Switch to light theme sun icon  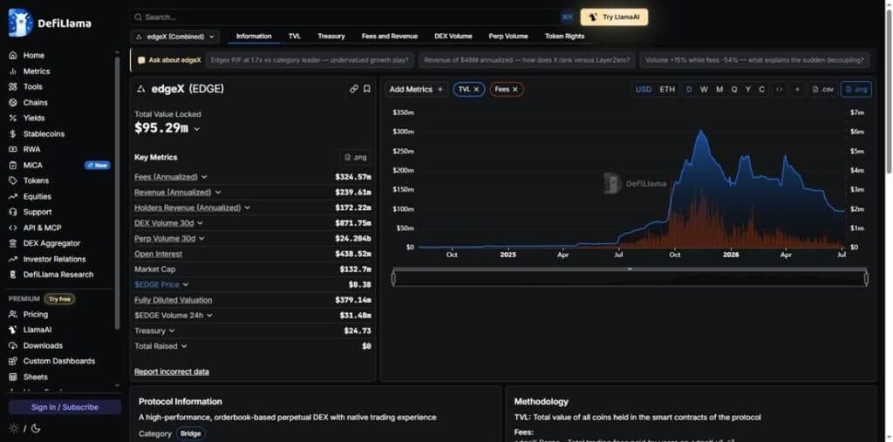coord(14,428)
